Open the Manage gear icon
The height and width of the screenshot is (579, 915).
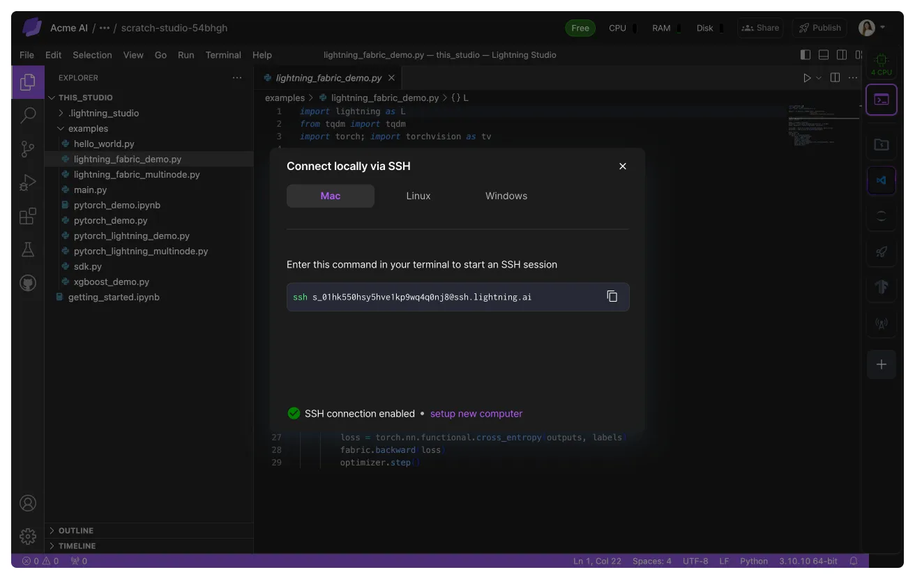coord(28,536)
